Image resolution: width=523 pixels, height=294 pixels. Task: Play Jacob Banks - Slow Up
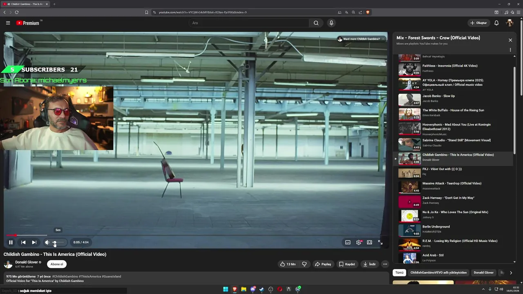pos(454,99)
